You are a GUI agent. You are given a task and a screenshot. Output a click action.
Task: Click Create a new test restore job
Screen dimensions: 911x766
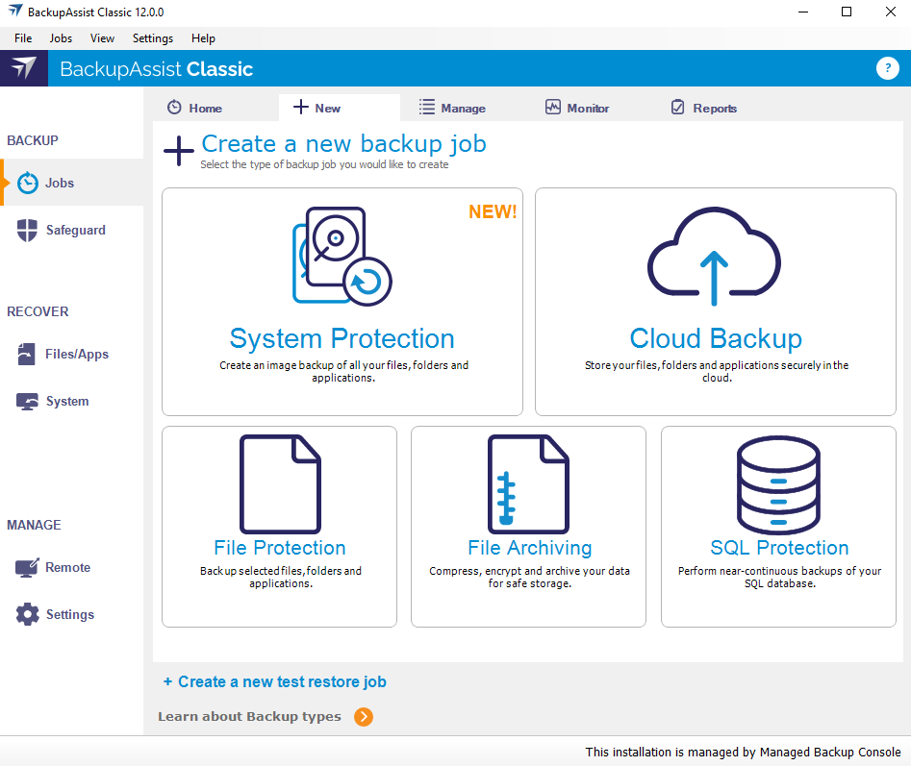275,681
